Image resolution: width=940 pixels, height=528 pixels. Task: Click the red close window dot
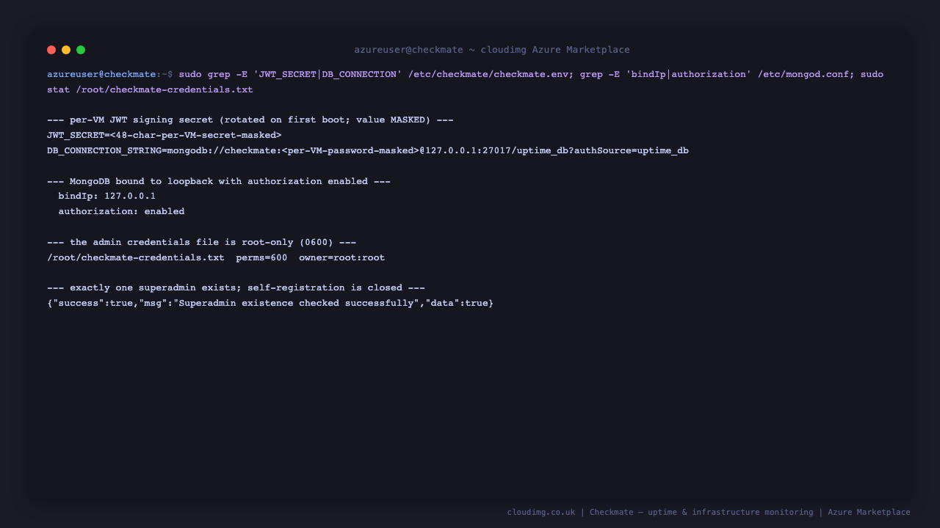(51, 50)
